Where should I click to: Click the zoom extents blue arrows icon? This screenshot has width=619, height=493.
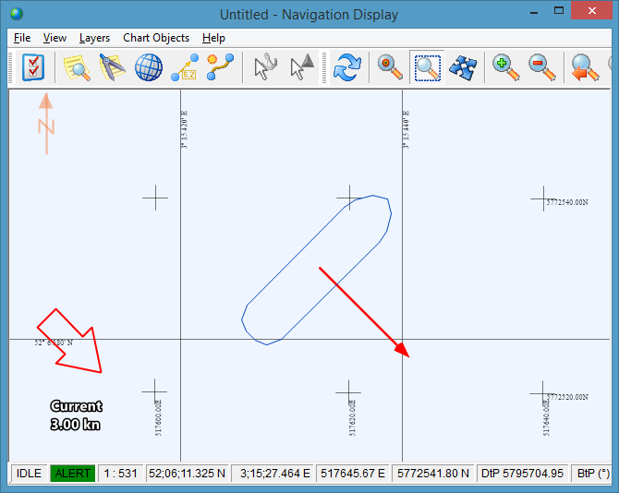[x=464, y=67]
